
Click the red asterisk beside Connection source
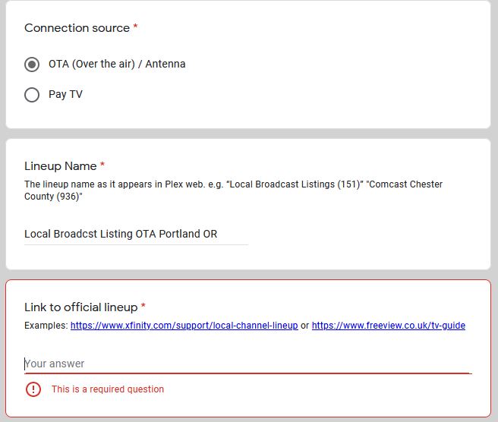click(136, 27)
